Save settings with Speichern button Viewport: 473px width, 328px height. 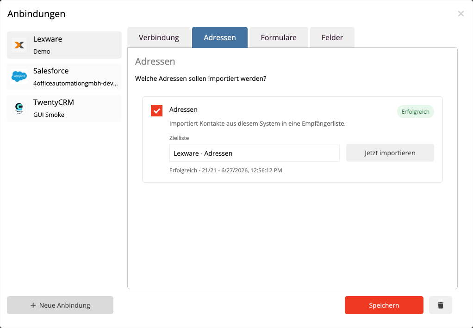click(384, 305)
